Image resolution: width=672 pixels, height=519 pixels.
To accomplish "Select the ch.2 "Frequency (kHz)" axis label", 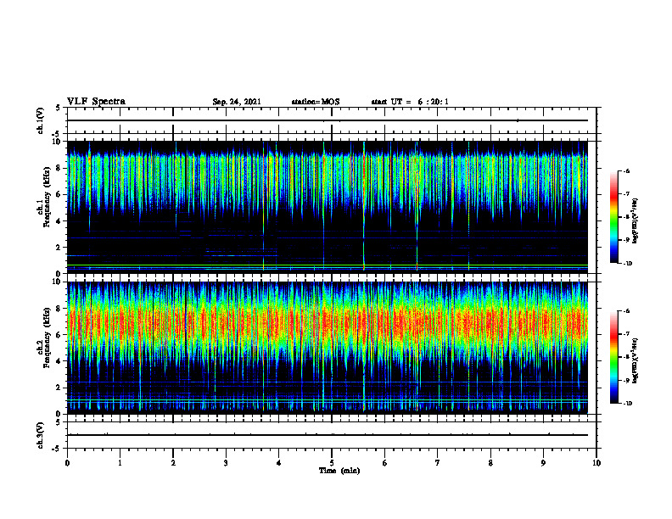I will (47, 338).
